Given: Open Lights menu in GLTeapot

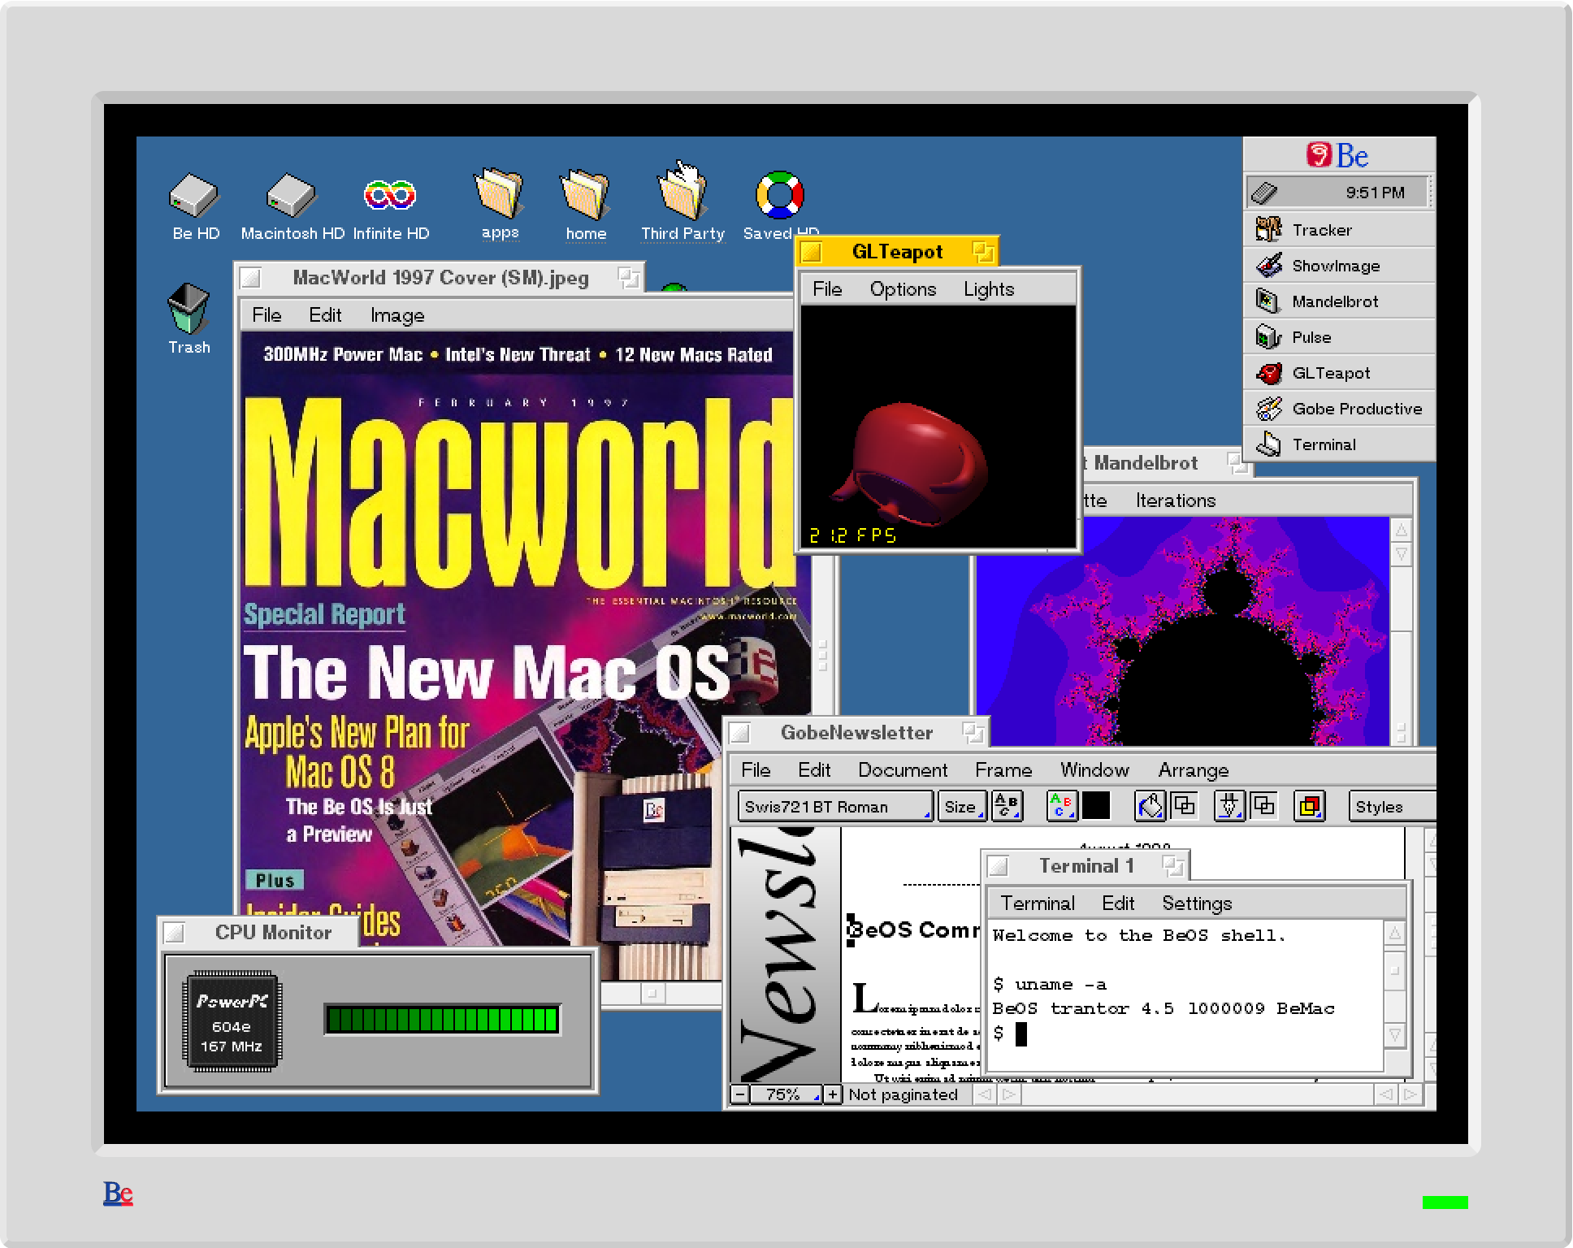Looking at the screenshot, I should tap(989, 289).
